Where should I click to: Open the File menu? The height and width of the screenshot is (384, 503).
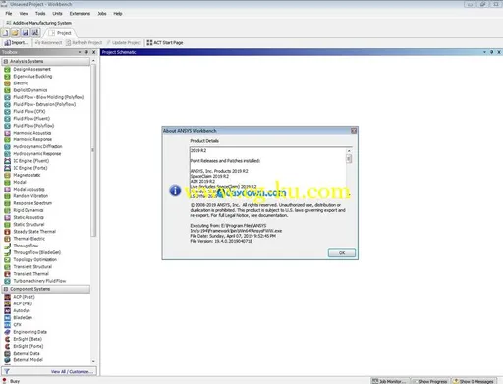click(9, 14)
